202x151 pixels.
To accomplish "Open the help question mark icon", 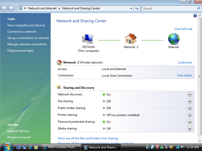I will pyautogui.click(x=195, y=16).
